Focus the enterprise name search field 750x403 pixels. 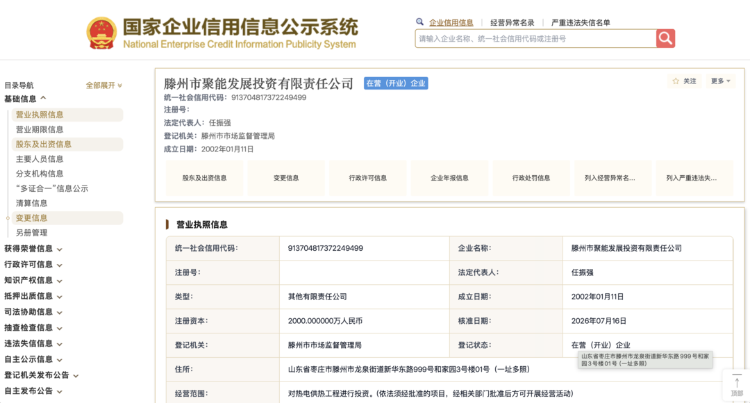535,38
